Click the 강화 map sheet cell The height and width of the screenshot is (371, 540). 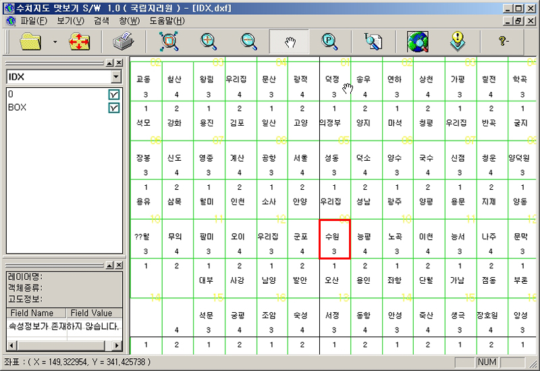(x=178, y=121)
